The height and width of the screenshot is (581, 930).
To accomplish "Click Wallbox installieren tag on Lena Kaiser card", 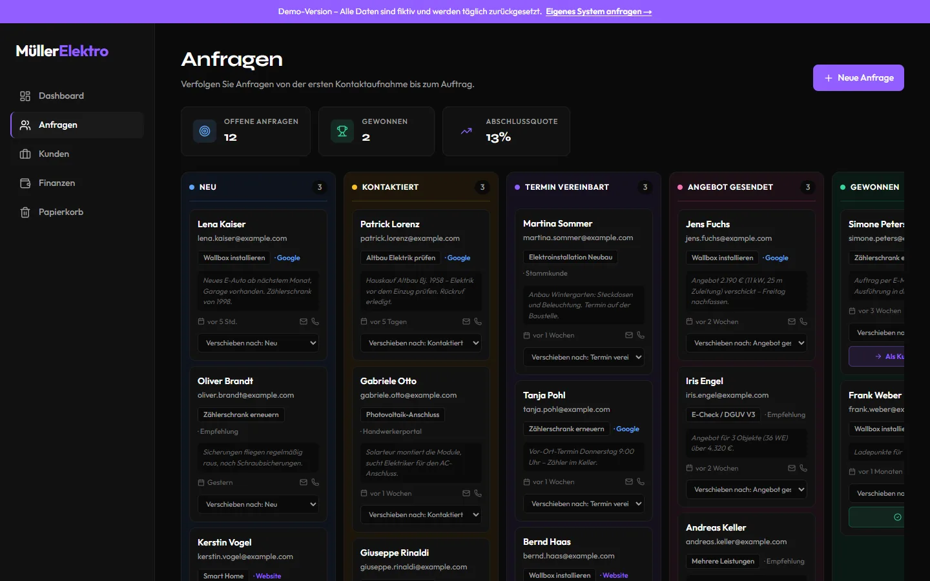I will click(234, 258).
